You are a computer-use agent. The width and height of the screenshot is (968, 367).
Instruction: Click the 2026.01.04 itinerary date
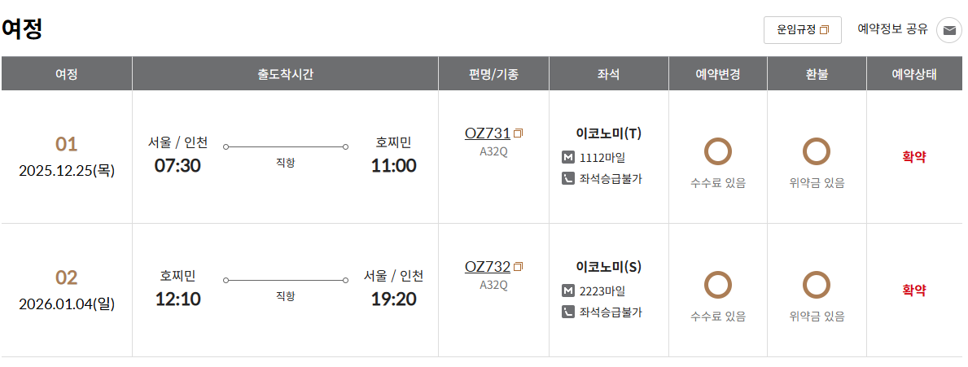click(67, 304)
